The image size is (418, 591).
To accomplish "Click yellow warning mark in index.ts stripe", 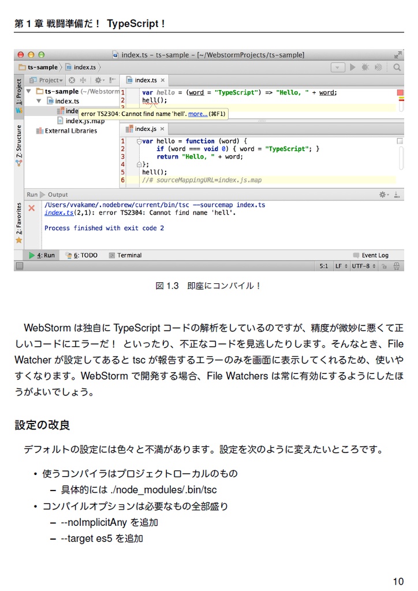I will (x=401, y=99).
